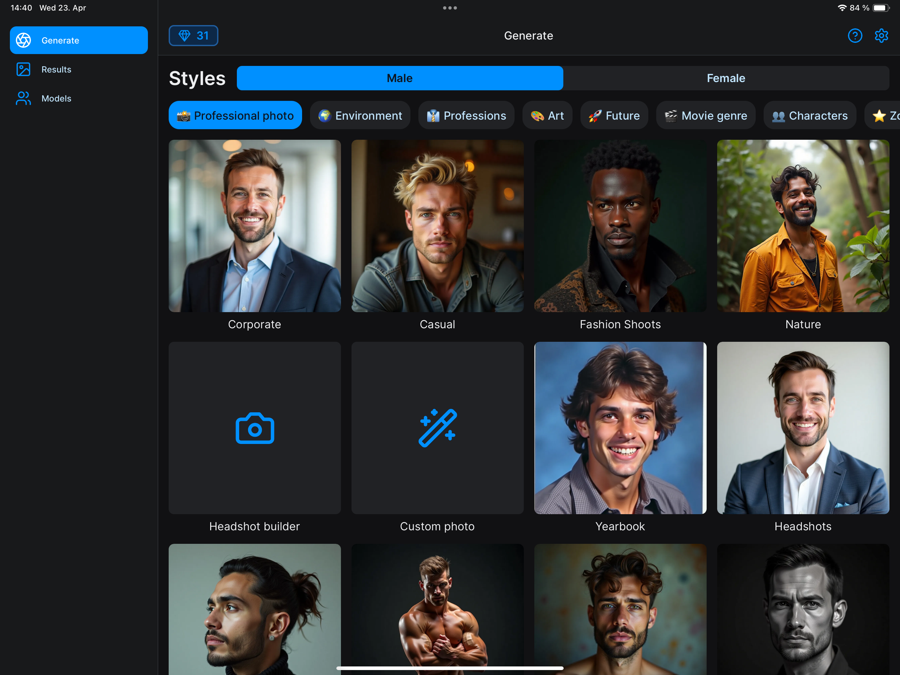Open the help question mark icon

[855, 36]
